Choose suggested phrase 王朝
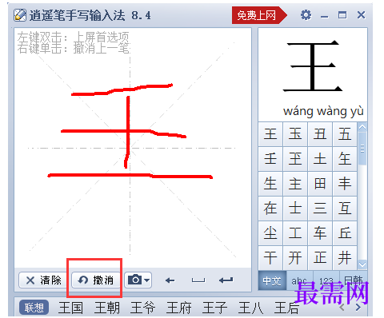 click(106, 308)
